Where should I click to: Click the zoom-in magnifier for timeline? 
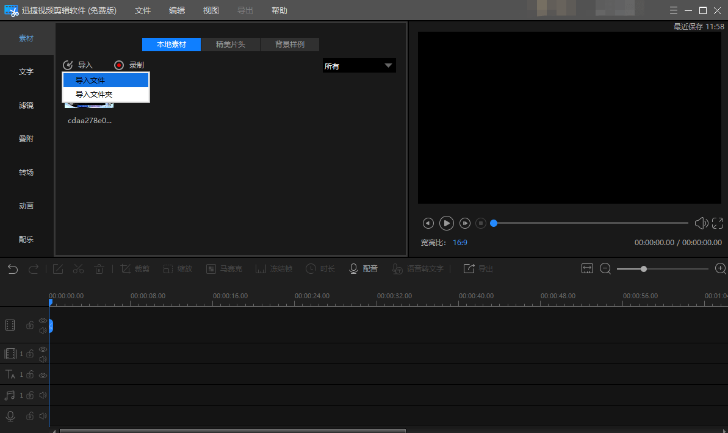coord(720,269)
